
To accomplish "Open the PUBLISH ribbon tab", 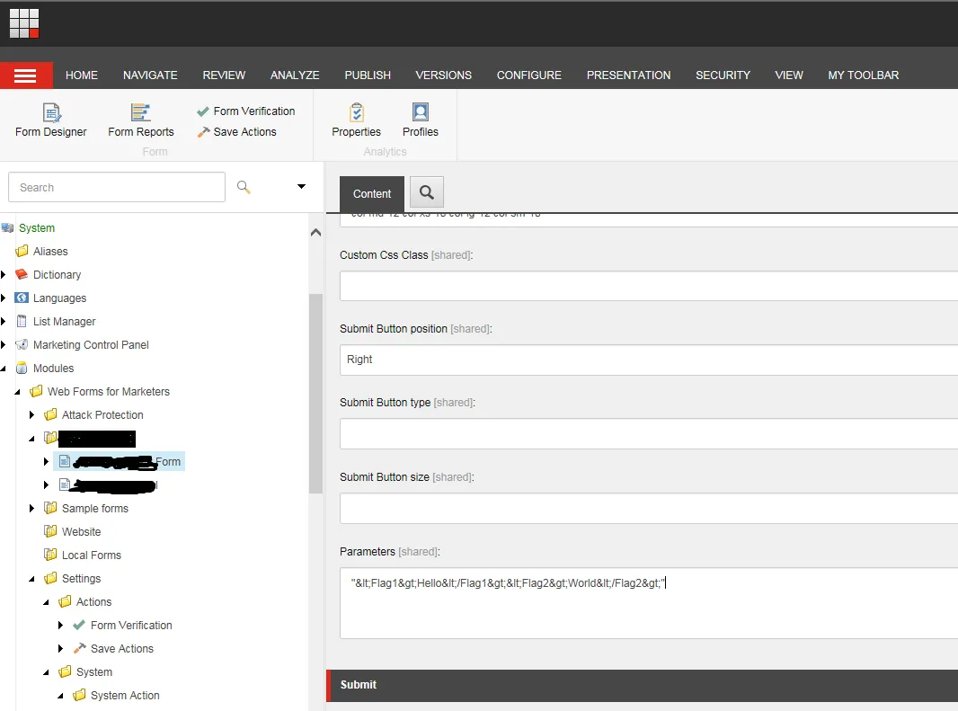I will tap(368, 76).
